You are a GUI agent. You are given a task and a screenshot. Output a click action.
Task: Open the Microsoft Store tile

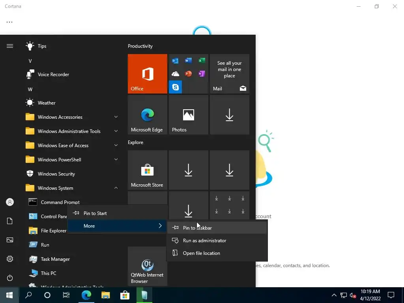pos(148,170)
